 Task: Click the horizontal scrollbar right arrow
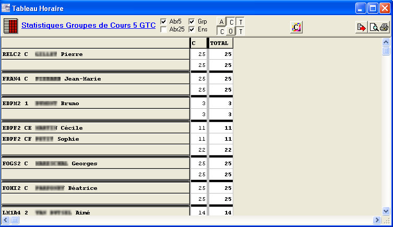[379, 221]
